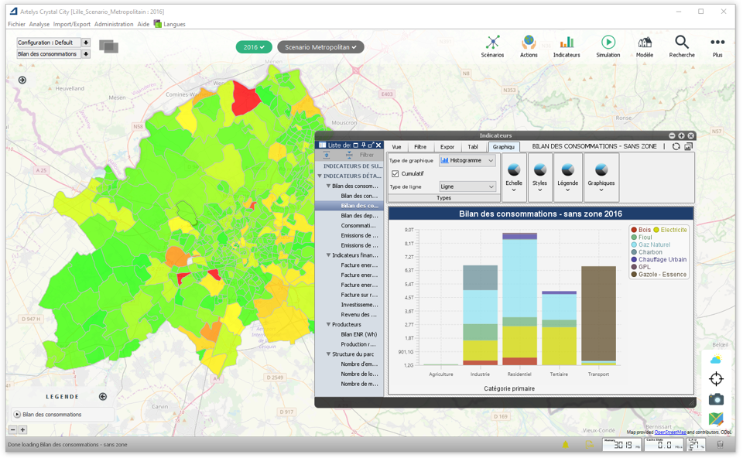Image resolution: width=743 pixels, height=458 pixels.
Task: Expand all items in indicator list
Action: pos(327,155)
